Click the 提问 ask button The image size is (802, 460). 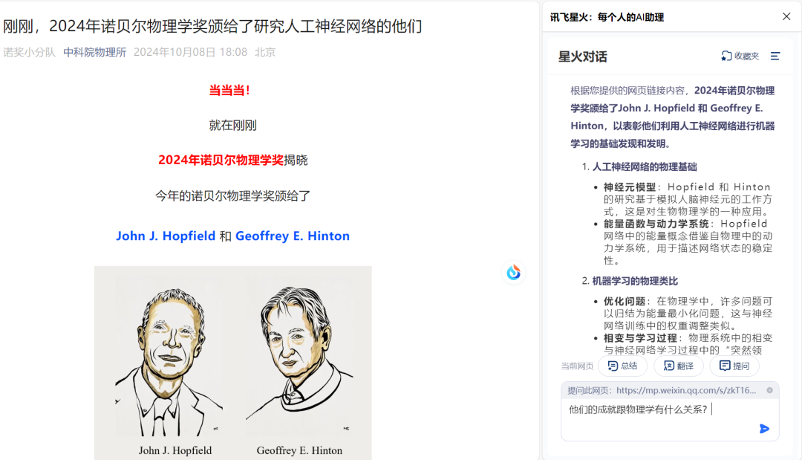(x=734, y=366)
